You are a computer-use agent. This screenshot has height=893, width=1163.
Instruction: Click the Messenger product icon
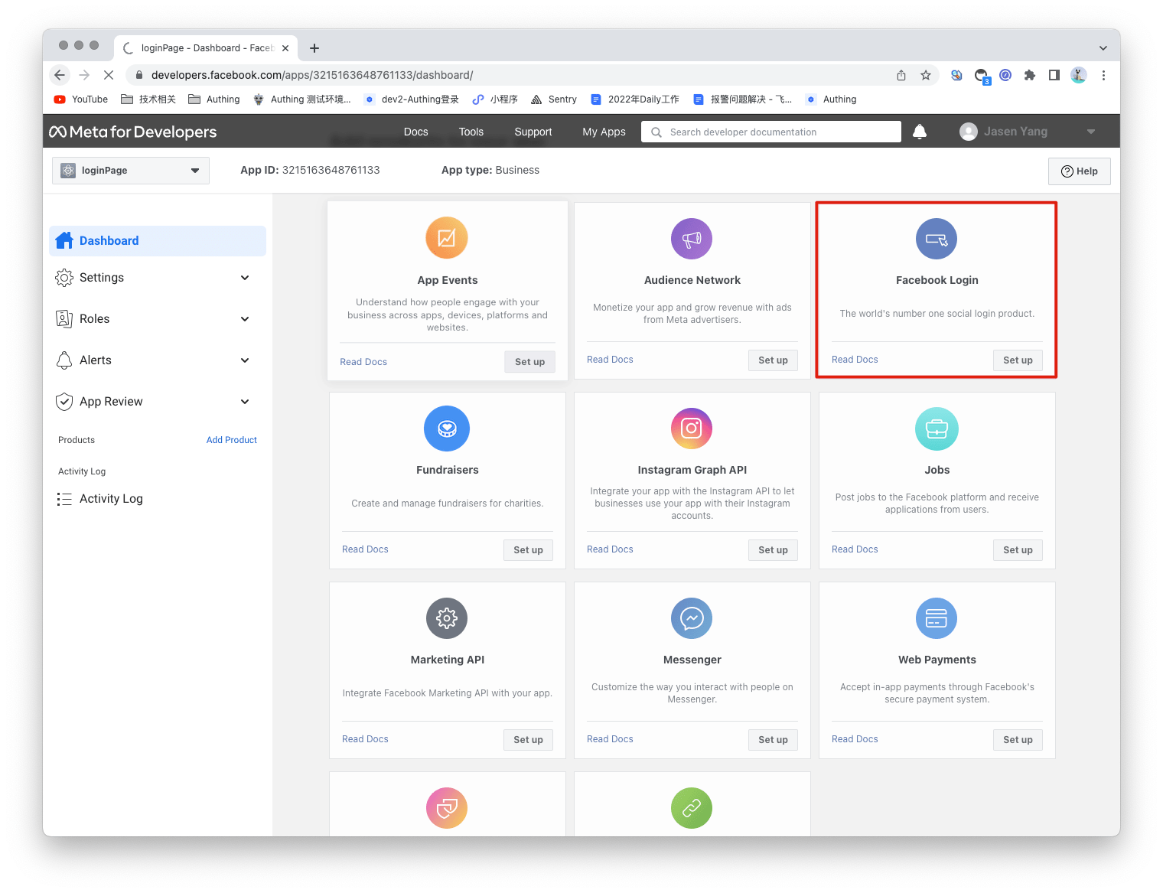[x=692, y=618]
